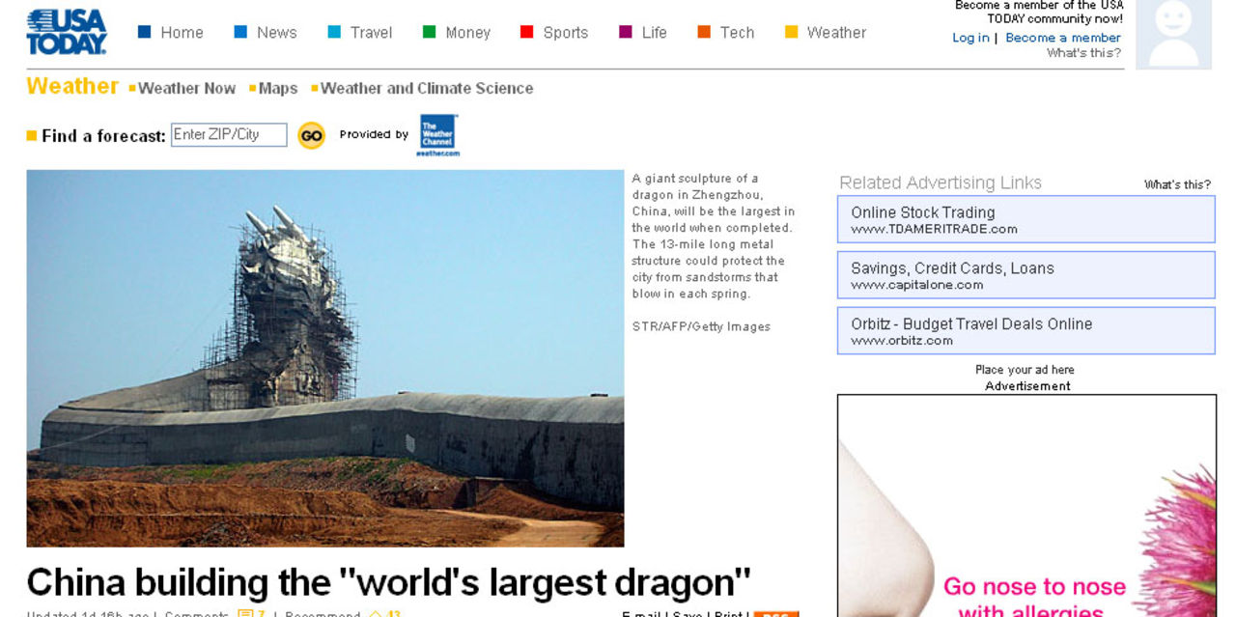Navigate to the Travel section

coord(372,33)
